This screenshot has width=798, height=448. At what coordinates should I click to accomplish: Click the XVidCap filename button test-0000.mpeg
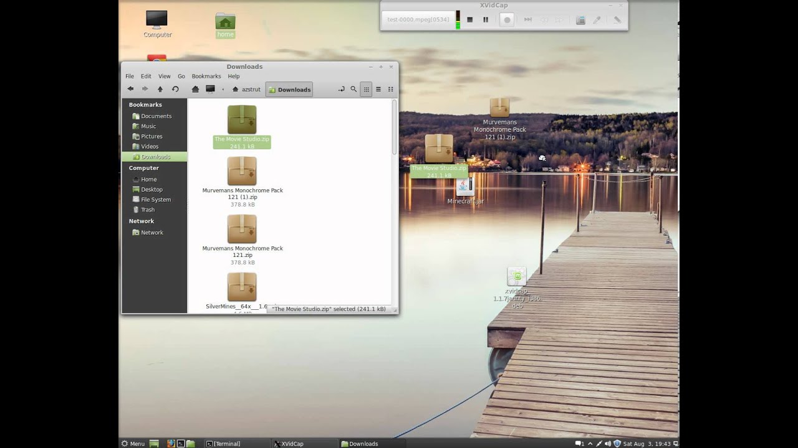pyautogui.click(x=418, y=19)
